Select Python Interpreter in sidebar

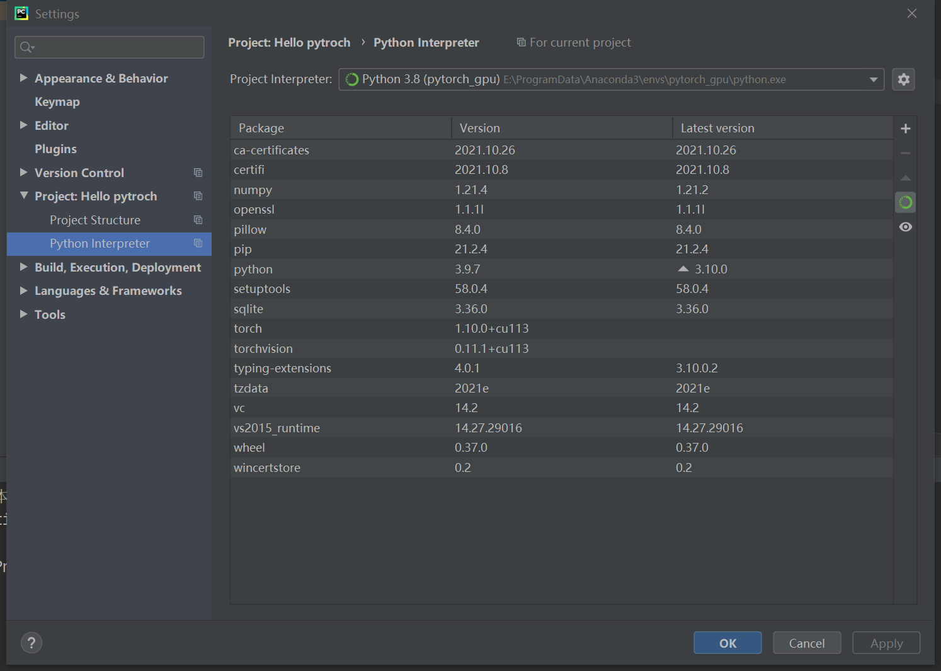pos(109,243)
